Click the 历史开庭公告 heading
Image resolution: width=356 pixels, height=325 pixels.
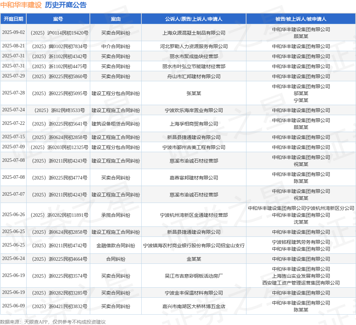66,5
